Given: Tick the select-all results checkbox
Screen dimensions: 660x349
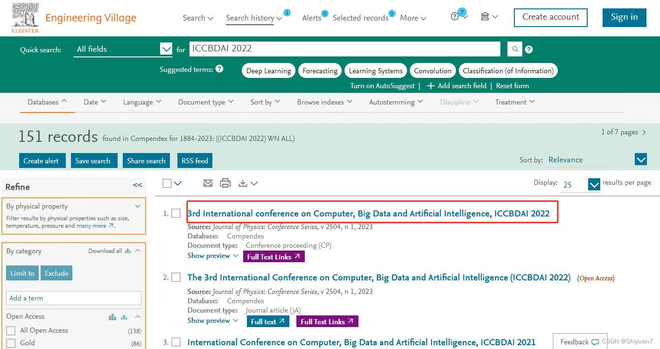Looking at the screenshot, I should point(167,183).
